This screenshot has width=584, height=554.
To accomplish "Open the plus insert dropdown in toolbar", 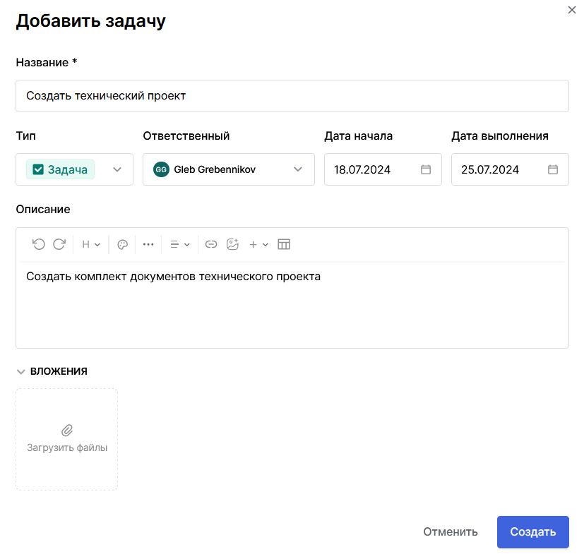I will (x=258, y=244).
